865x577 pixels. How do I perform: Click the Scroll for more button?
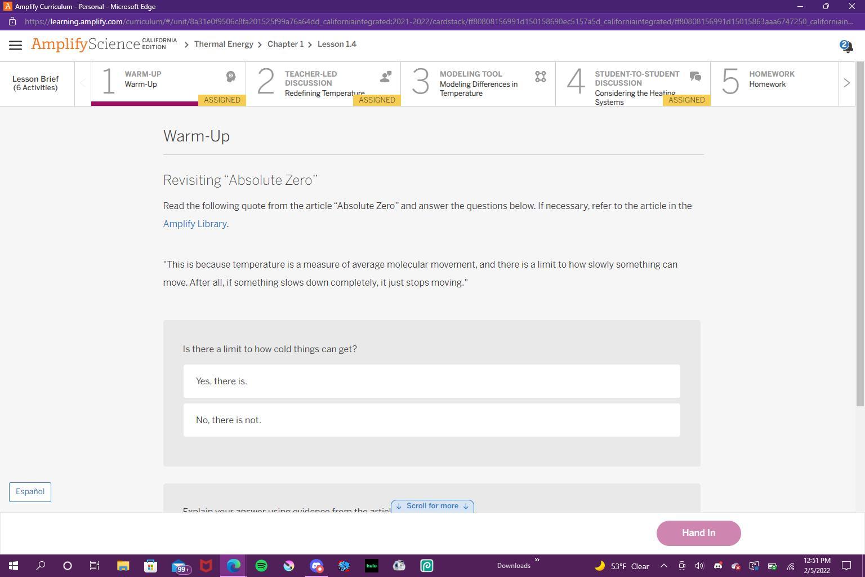tap(432, 506)
